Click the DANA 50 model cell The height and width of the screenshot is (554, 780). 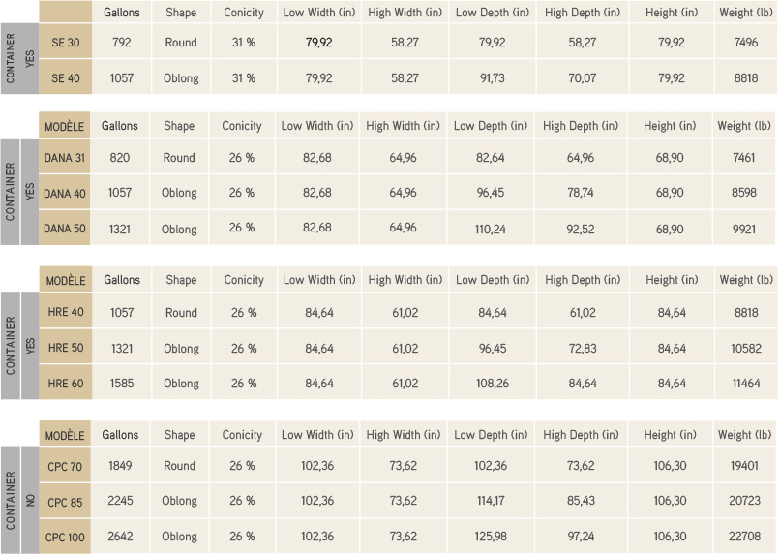coord(66,229)
